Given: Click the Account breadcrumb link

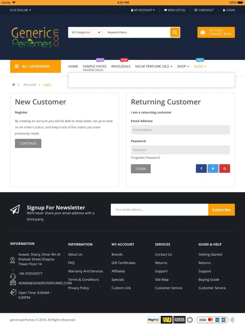Looking at the screenshot, I should [30, 84].
